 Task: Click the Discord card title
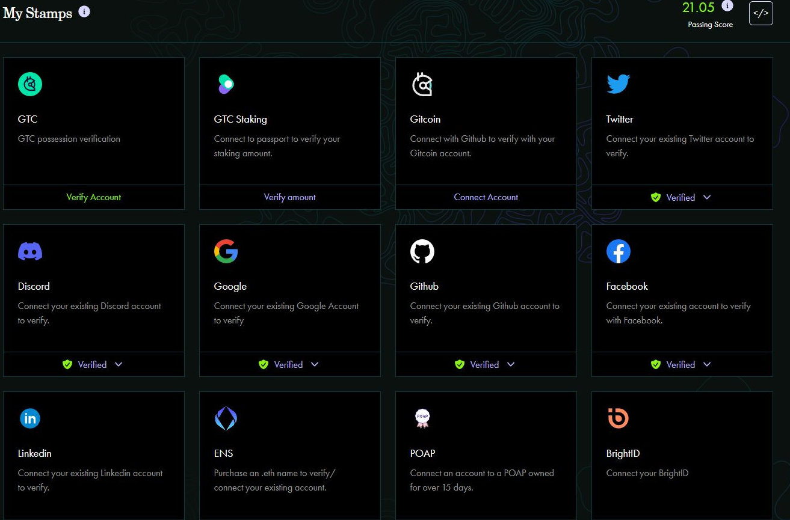click(34, 286)
